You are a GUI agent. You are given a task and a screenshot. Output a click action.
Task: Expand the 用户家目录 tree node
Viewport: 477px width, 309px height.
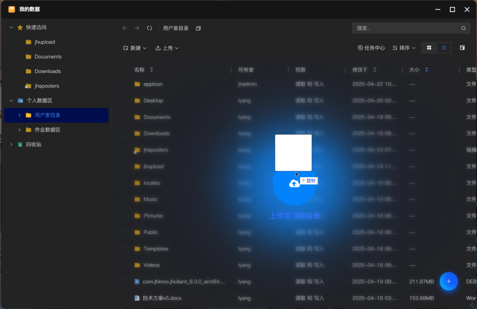(x=19, y=115)
